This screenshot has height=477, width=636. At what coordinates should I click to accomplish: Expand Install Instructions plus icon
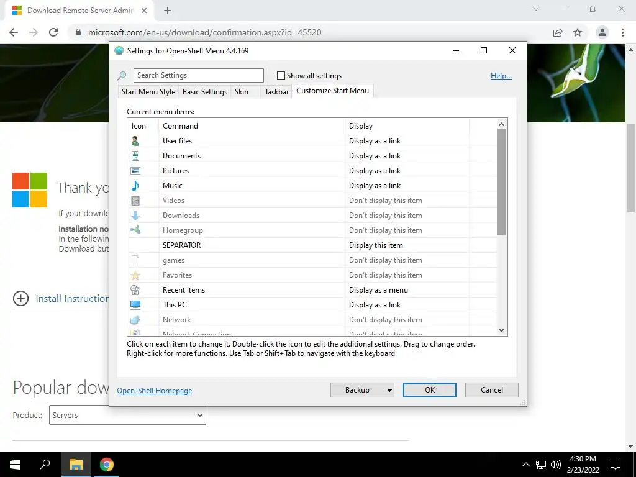click(20, 299)
